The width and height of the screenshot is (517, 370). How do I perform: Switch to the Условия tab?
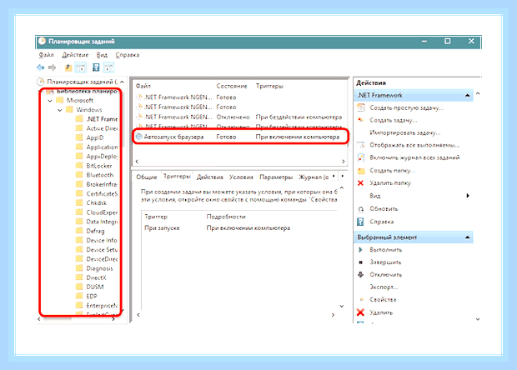(241, 177)
